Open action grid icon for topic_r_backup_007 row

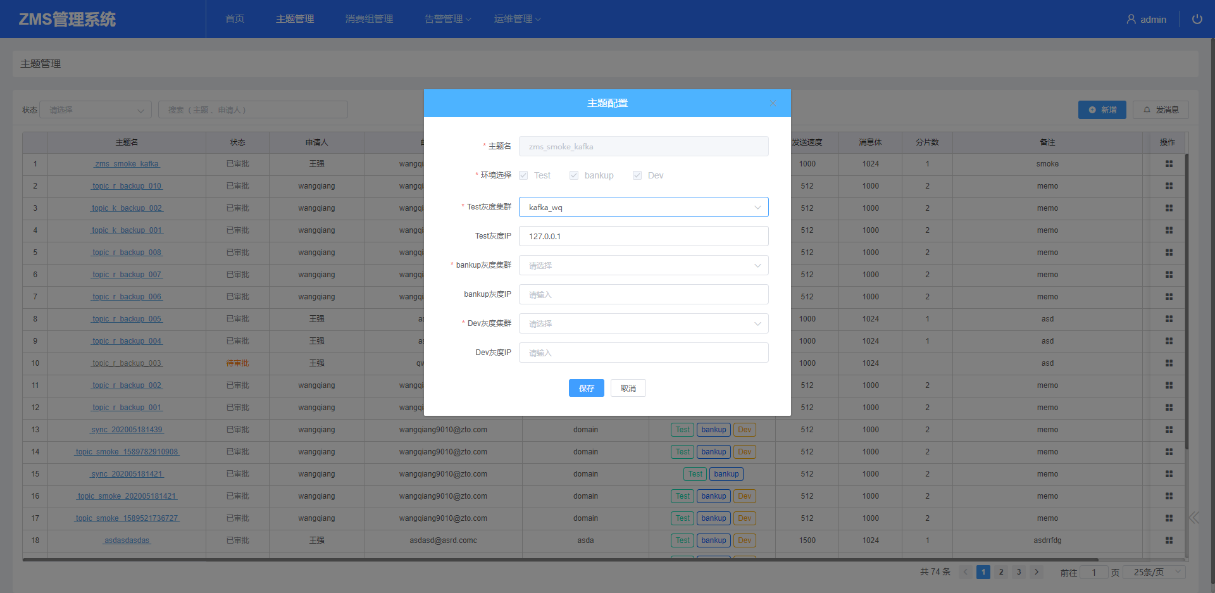click(1169, 275)
